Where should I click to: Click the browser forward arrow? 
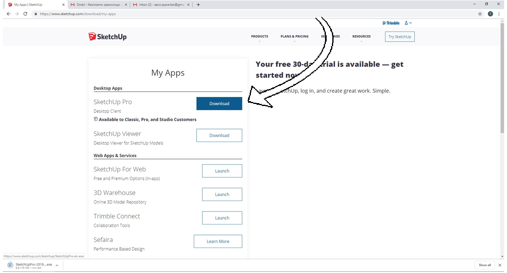17,14
